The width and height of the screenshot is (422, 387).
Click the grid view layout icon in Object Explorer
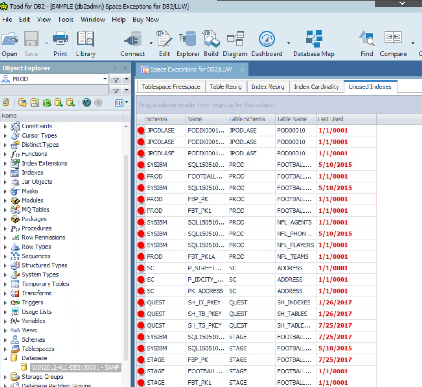pos(119,103)
